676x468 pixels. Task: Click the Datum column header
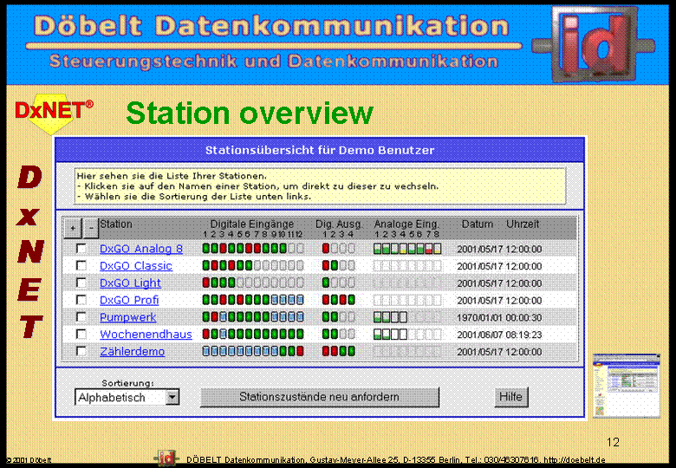click(x=478, y=224)
